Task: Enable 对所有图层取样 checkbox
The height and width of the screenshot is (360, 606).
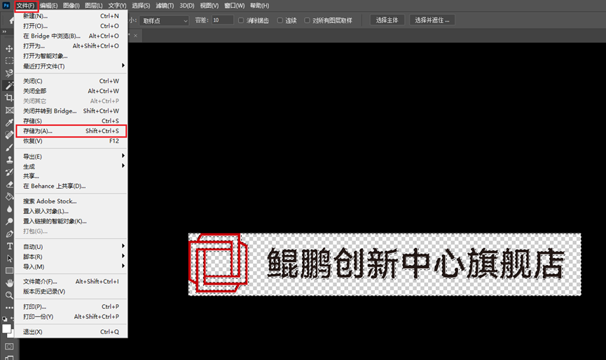Action: 307,20
